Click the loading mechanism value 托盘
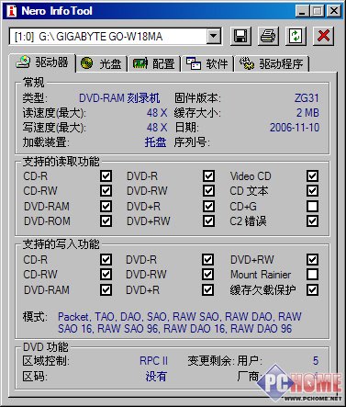The height and width of the screenshot is (407, 346). [155, 142]
